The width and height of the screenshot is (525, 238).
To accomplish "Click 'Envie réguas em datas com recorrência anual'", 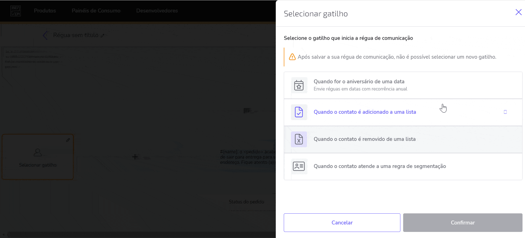I will (x=360, y=89).
